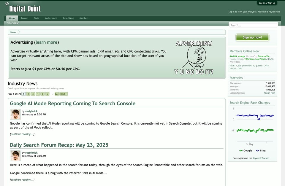Go to page 1 of Industry News
The width and height of the screenshot is (285, 186).
click(23, 94)
